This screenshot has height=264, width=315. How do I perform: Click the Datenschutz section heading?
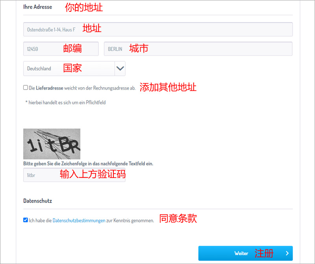click(37, 201)
